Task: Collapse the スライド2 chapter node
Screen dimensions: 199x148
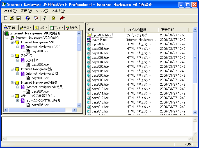Action: [12, 56]
